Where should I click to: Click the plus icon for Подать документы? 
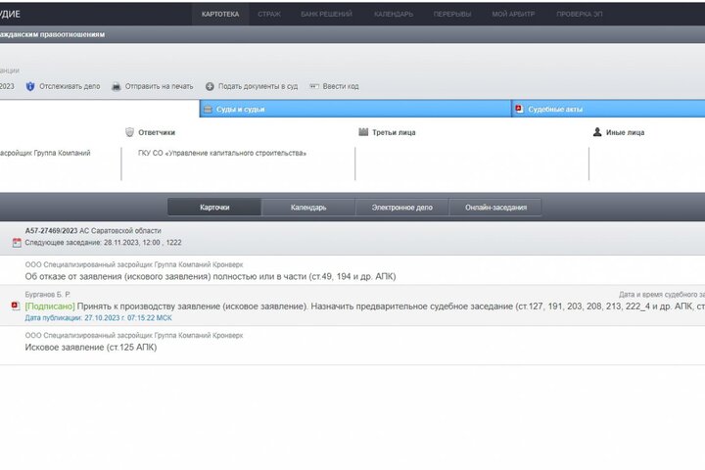coord(210,86)
